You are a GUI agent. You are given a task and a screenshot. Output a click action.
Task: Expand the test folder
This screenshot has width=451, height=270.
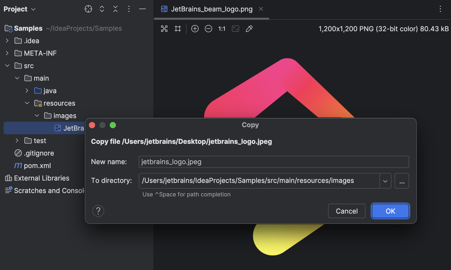click(17, 140)
